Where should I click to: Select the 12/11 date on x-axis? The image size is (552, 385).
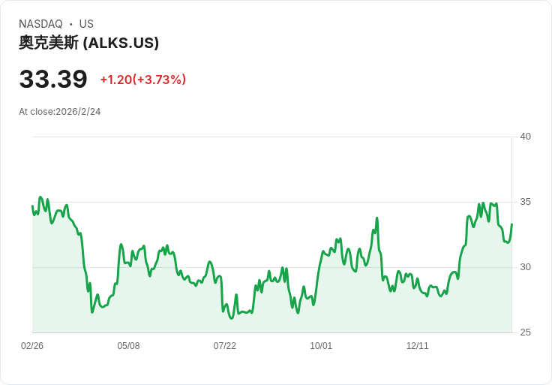[417, 346]
